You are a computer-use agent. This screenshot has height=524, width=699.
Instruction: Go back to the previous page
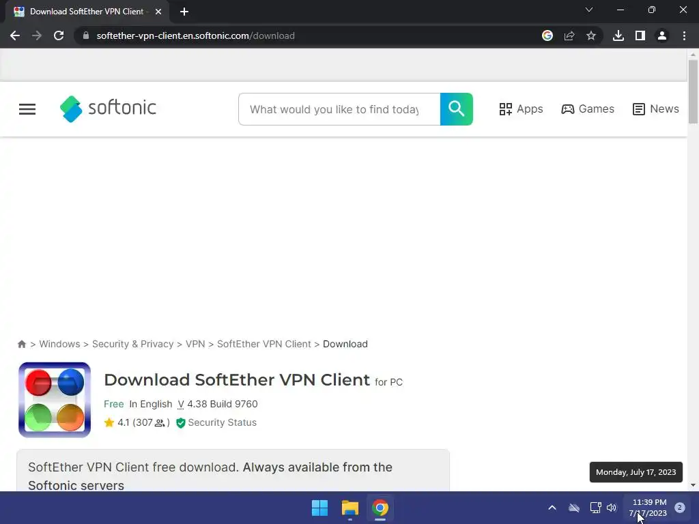(15, 35)
